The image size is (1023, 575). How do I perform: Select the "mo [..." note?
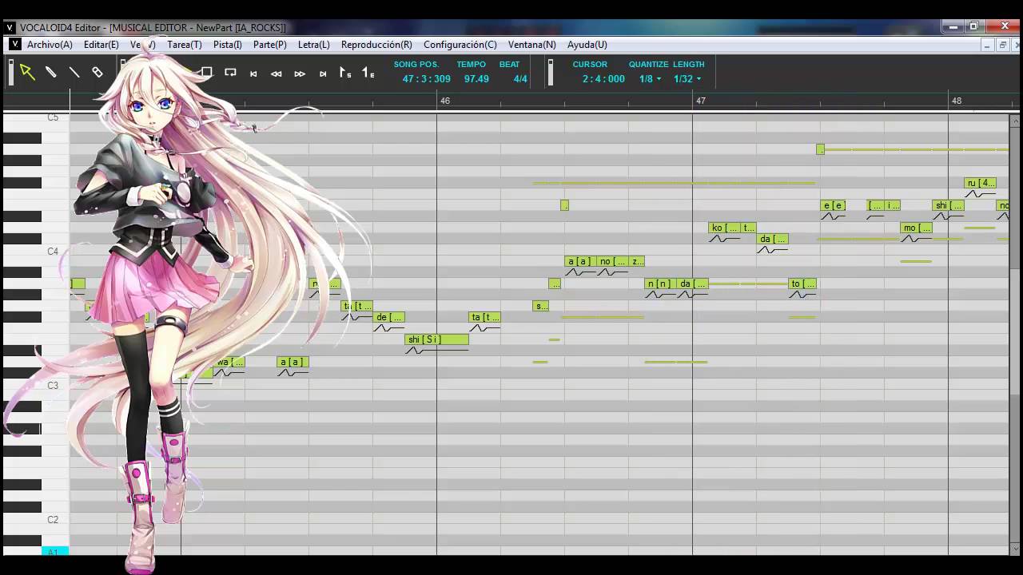pyautogui.click(x=916, y=228)
